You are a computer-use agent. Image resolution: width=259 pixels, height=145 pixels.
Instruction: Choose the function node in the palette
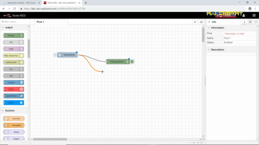point(14,118)
